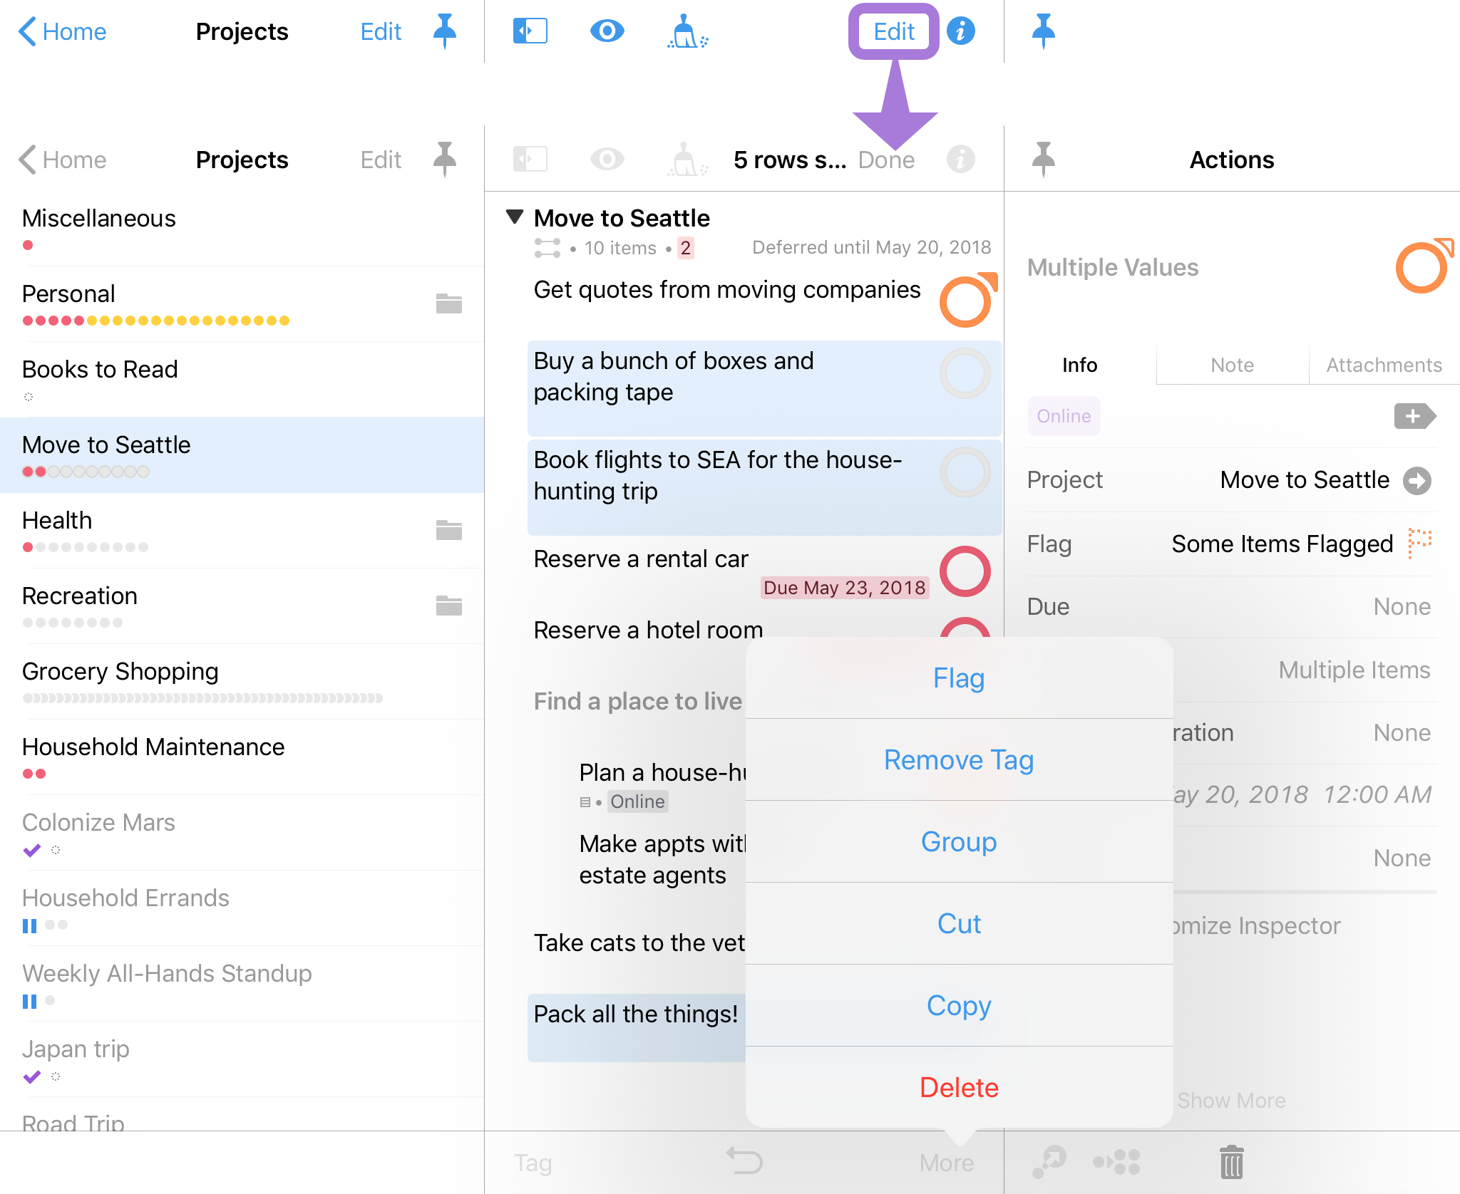Open the Health folder icon

pyautogui.click(x=449, y=530)
